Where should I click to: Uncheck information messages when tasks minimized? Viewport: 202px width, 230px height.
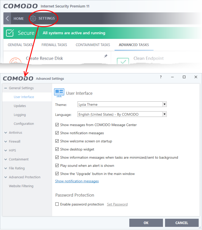pyautogui.click(x=57, y=157)
